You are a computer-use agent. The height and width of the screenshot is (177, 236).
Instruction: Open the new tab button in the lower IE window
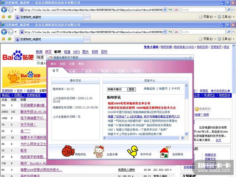point(87,39)
